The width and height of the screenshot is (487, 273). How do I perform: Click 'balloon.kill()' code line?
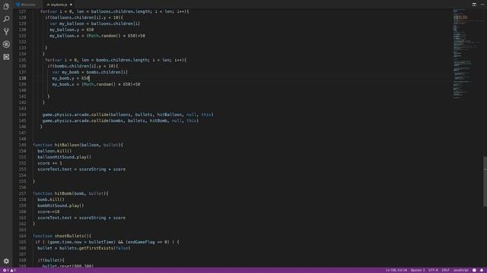55,151
